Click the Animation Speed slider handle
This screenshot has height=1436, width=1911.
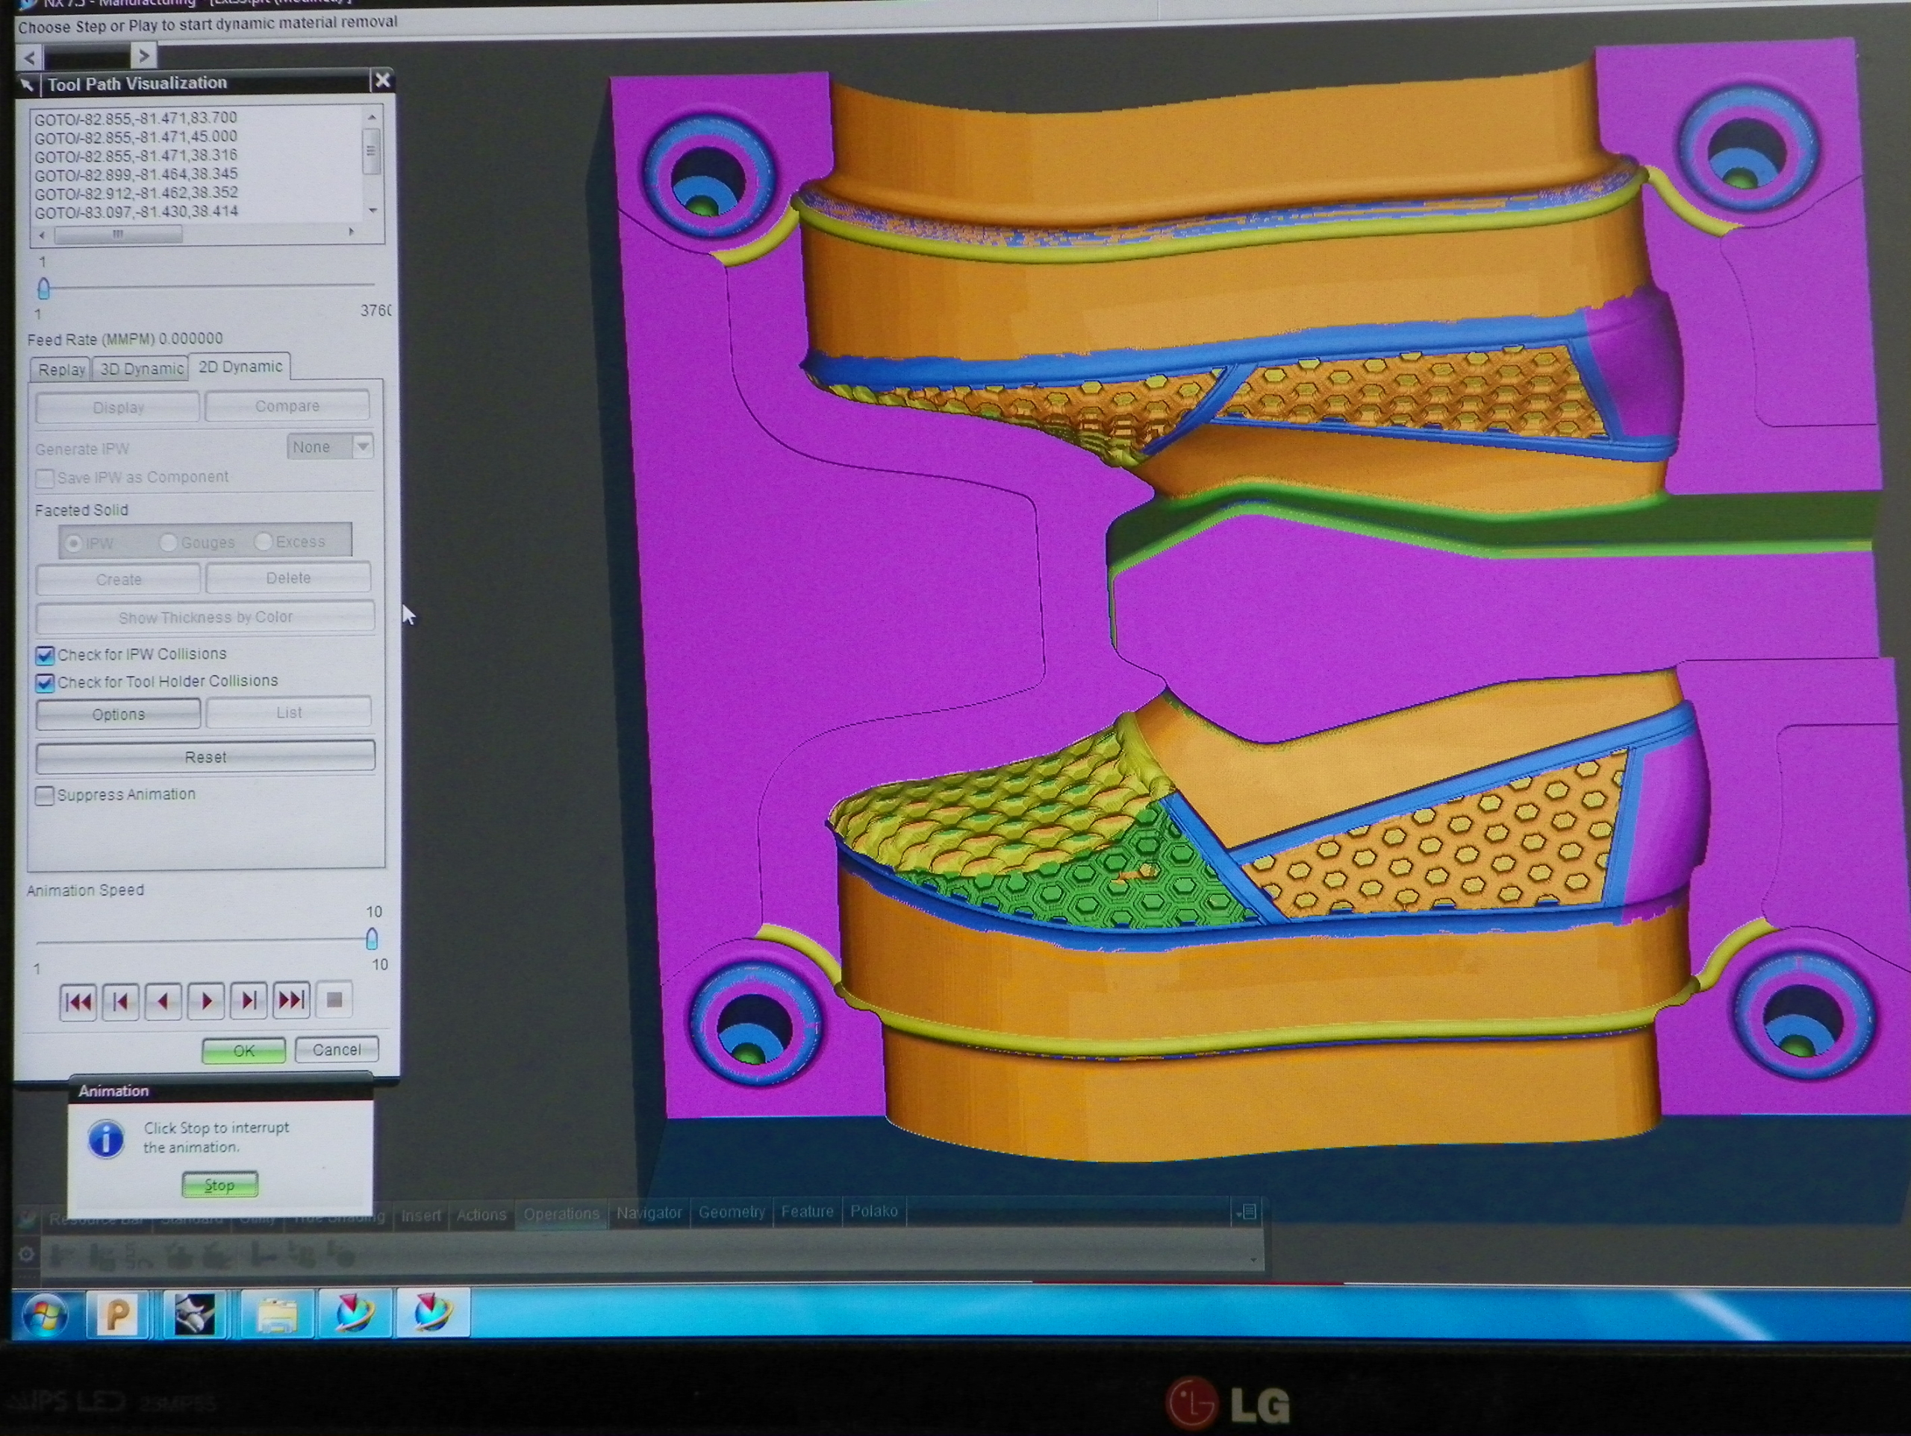[372, 938]
